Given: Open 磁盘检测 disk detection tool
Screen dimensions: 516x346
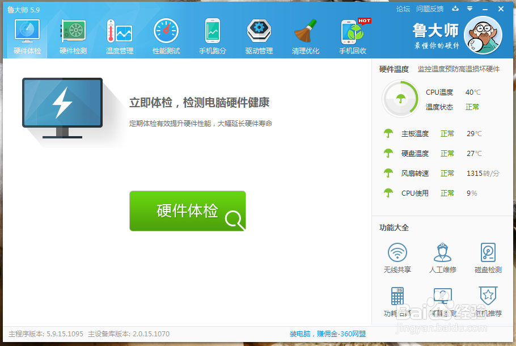Looking at the screenshot, I should point(488,258).
